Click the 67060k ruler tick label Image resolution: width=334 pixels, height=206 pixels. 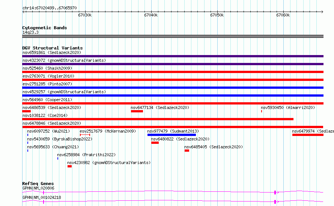[283, 15]
